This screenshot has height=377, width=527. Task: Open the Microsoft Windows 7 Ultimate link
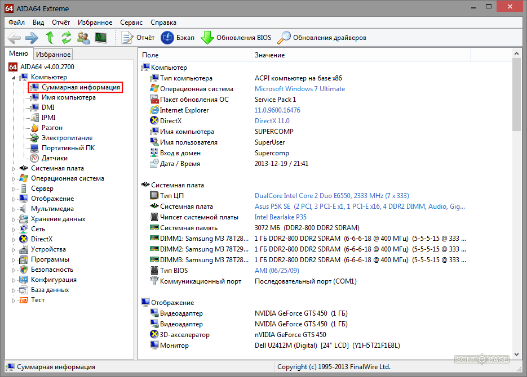(299, 89)
